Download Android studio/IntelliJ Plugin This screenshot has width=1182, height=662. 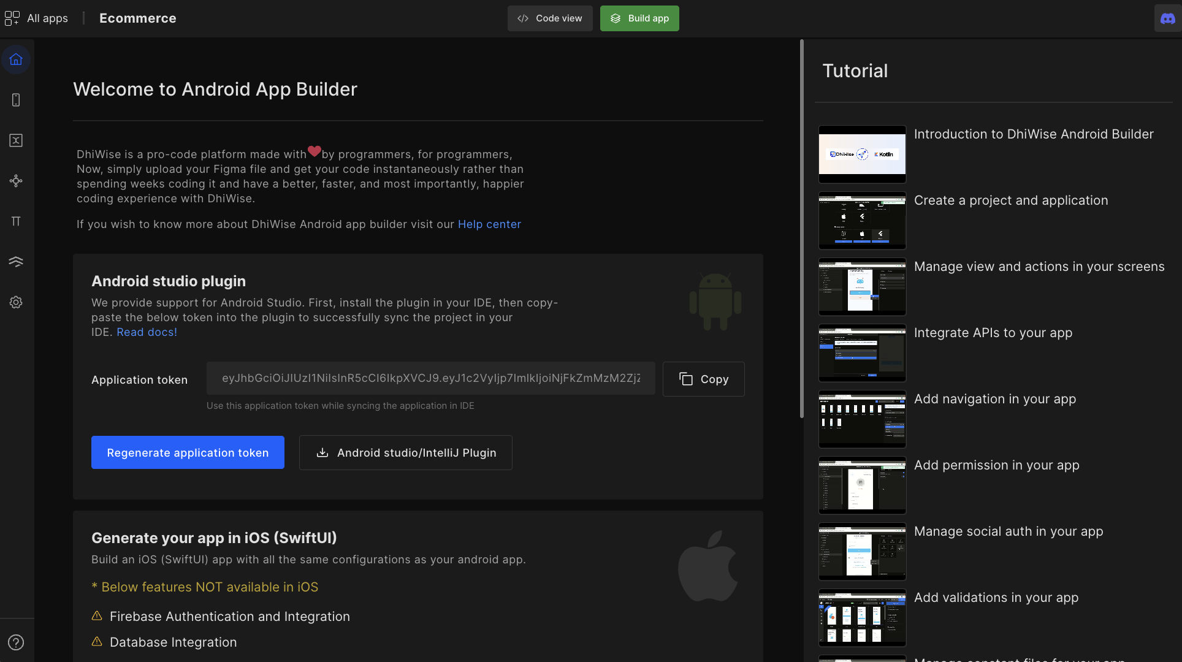click(406, 452)
